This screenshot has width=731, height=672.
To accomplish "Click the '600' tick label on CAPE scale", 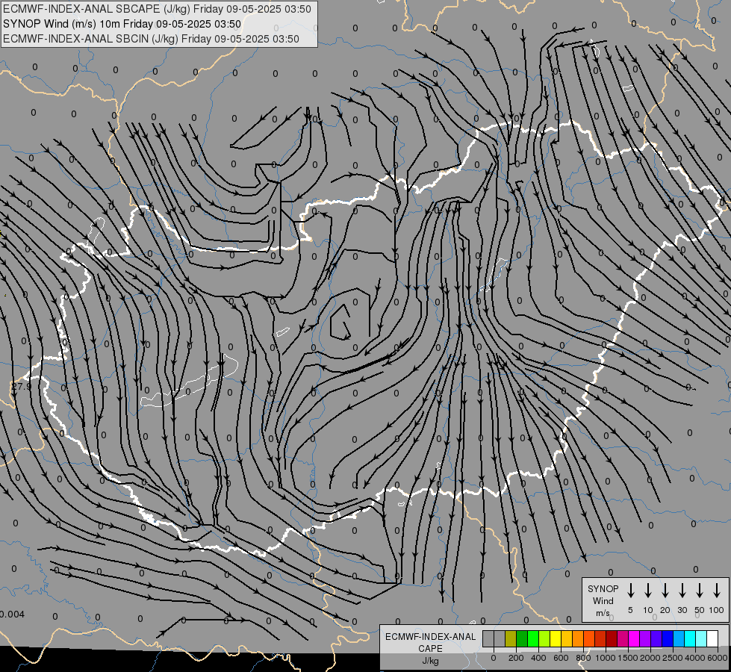I will [x=561, y=658].
